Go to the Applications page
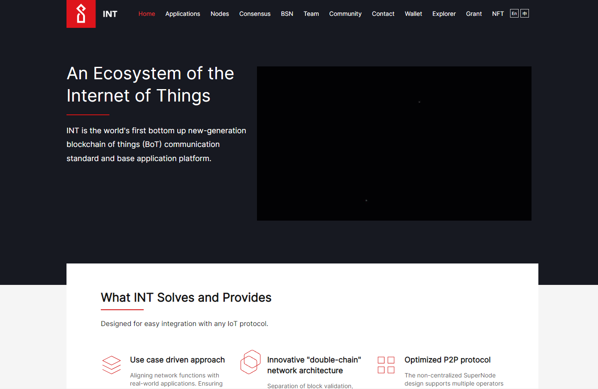598x389 pixels. pos(183,14)
